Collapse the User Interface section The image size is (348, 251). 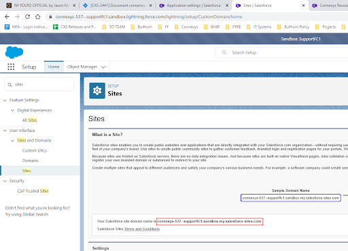[x=5, y=131]
